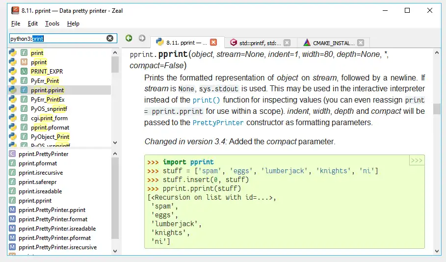Click function icon beside pprint.isrecursive

[x=12, y=172]
